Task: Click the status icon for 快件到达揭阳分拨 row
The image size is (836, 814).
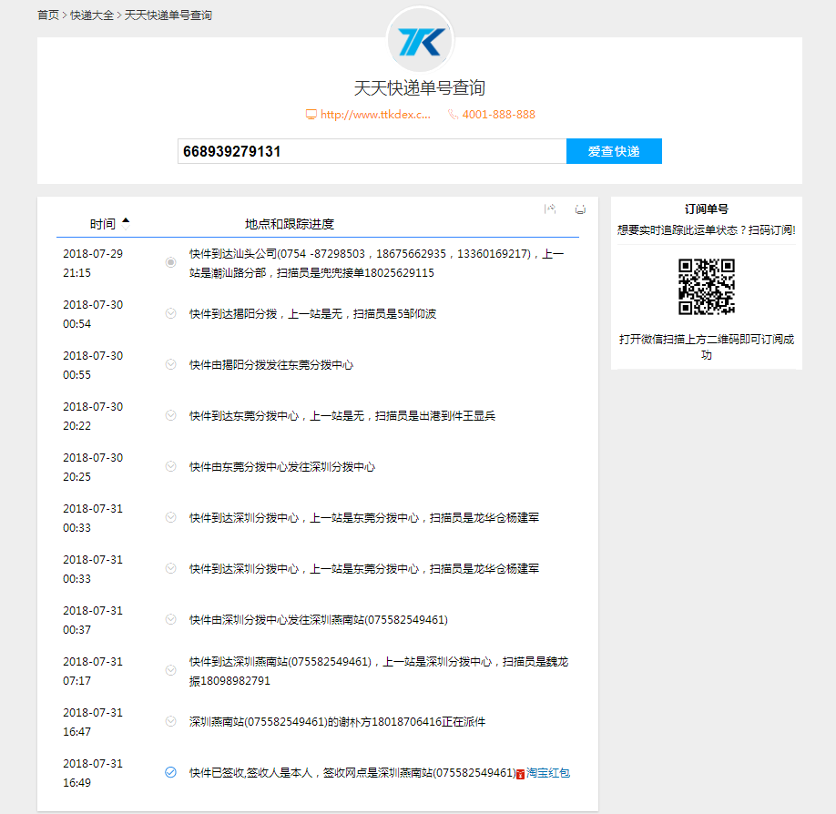Action: point(170,313)
